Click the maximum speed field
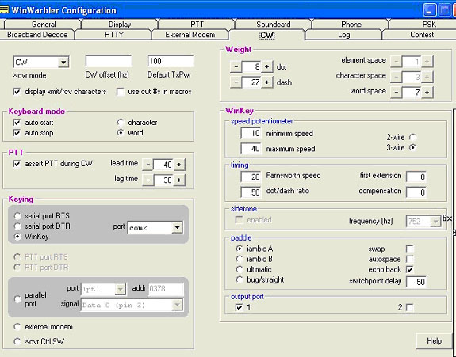Image resolution: width=456 pixels, height=357 pixels. [x=251, y=149]
